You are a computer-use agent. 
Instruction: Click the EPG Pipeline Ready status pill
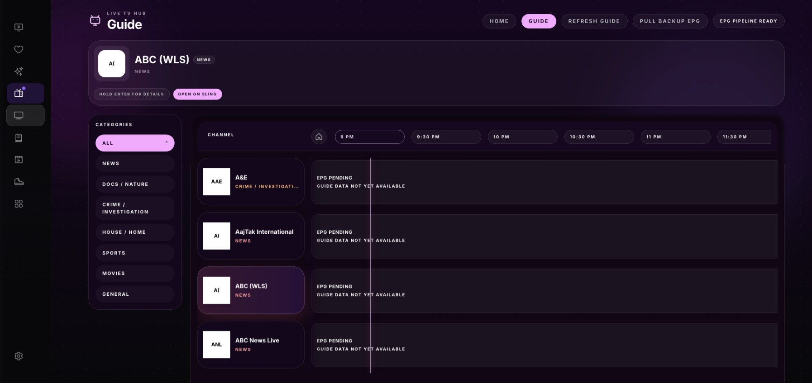[x=749, y=21]
